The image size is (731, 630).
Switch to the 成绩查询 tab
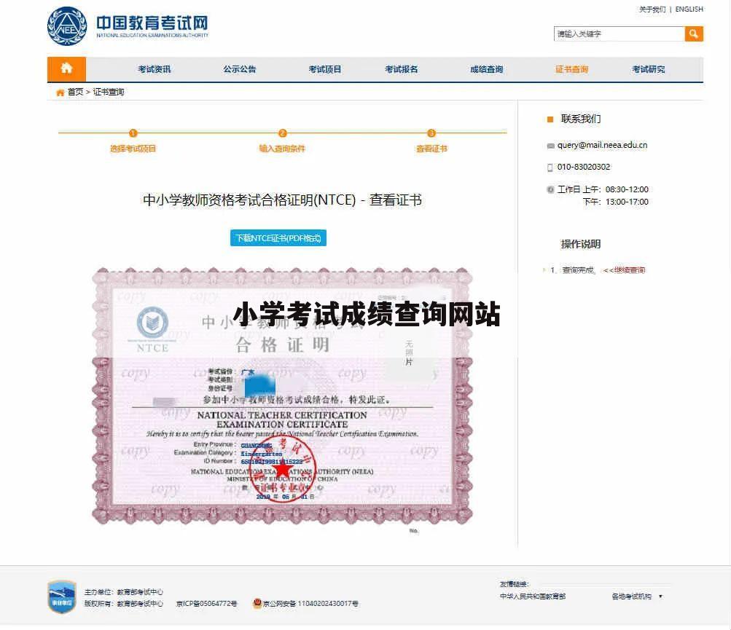tap(488, 68)
